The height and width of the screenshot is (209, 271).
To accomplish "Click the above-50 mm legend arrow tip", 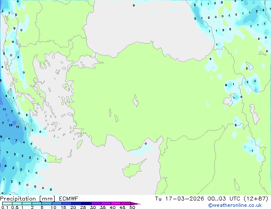I will click(x=135, y=203).
